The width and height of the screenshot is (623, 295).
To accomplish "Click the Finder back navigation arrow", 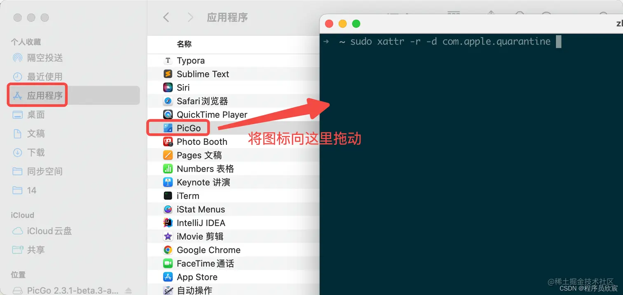I will pos(166,17).
